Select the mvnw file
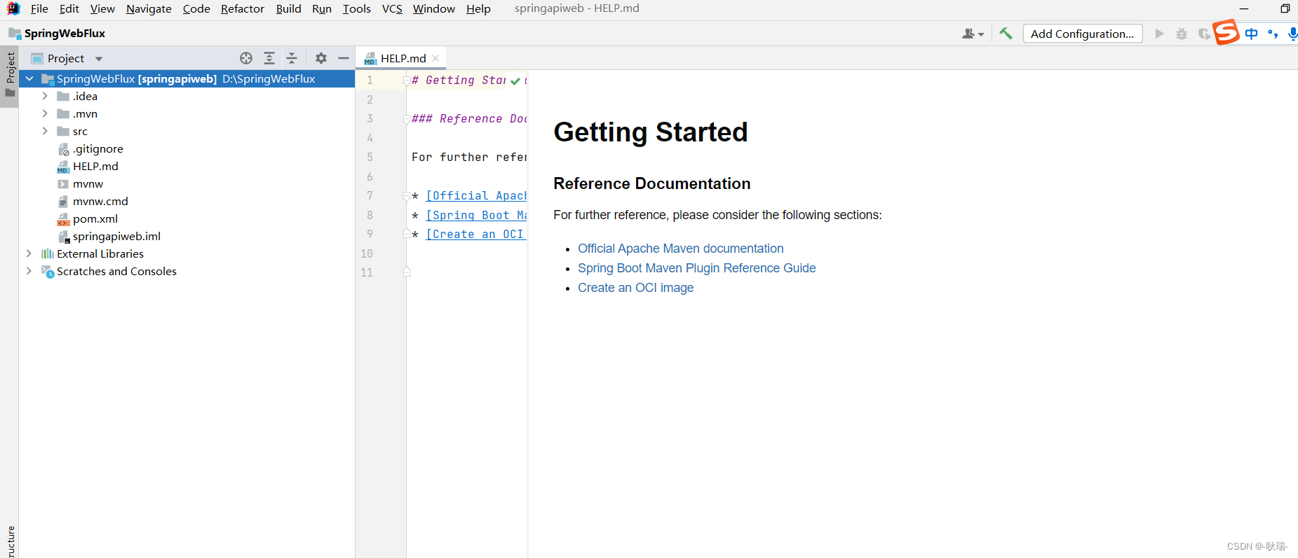 click(88, 183)
